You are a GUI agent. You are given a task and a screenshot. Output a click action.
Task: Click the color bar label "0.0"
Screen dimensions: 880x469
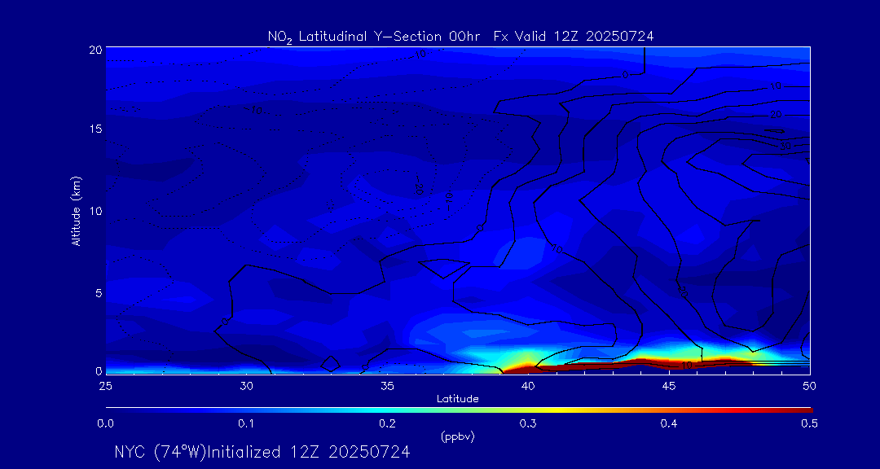click(105, 425)
